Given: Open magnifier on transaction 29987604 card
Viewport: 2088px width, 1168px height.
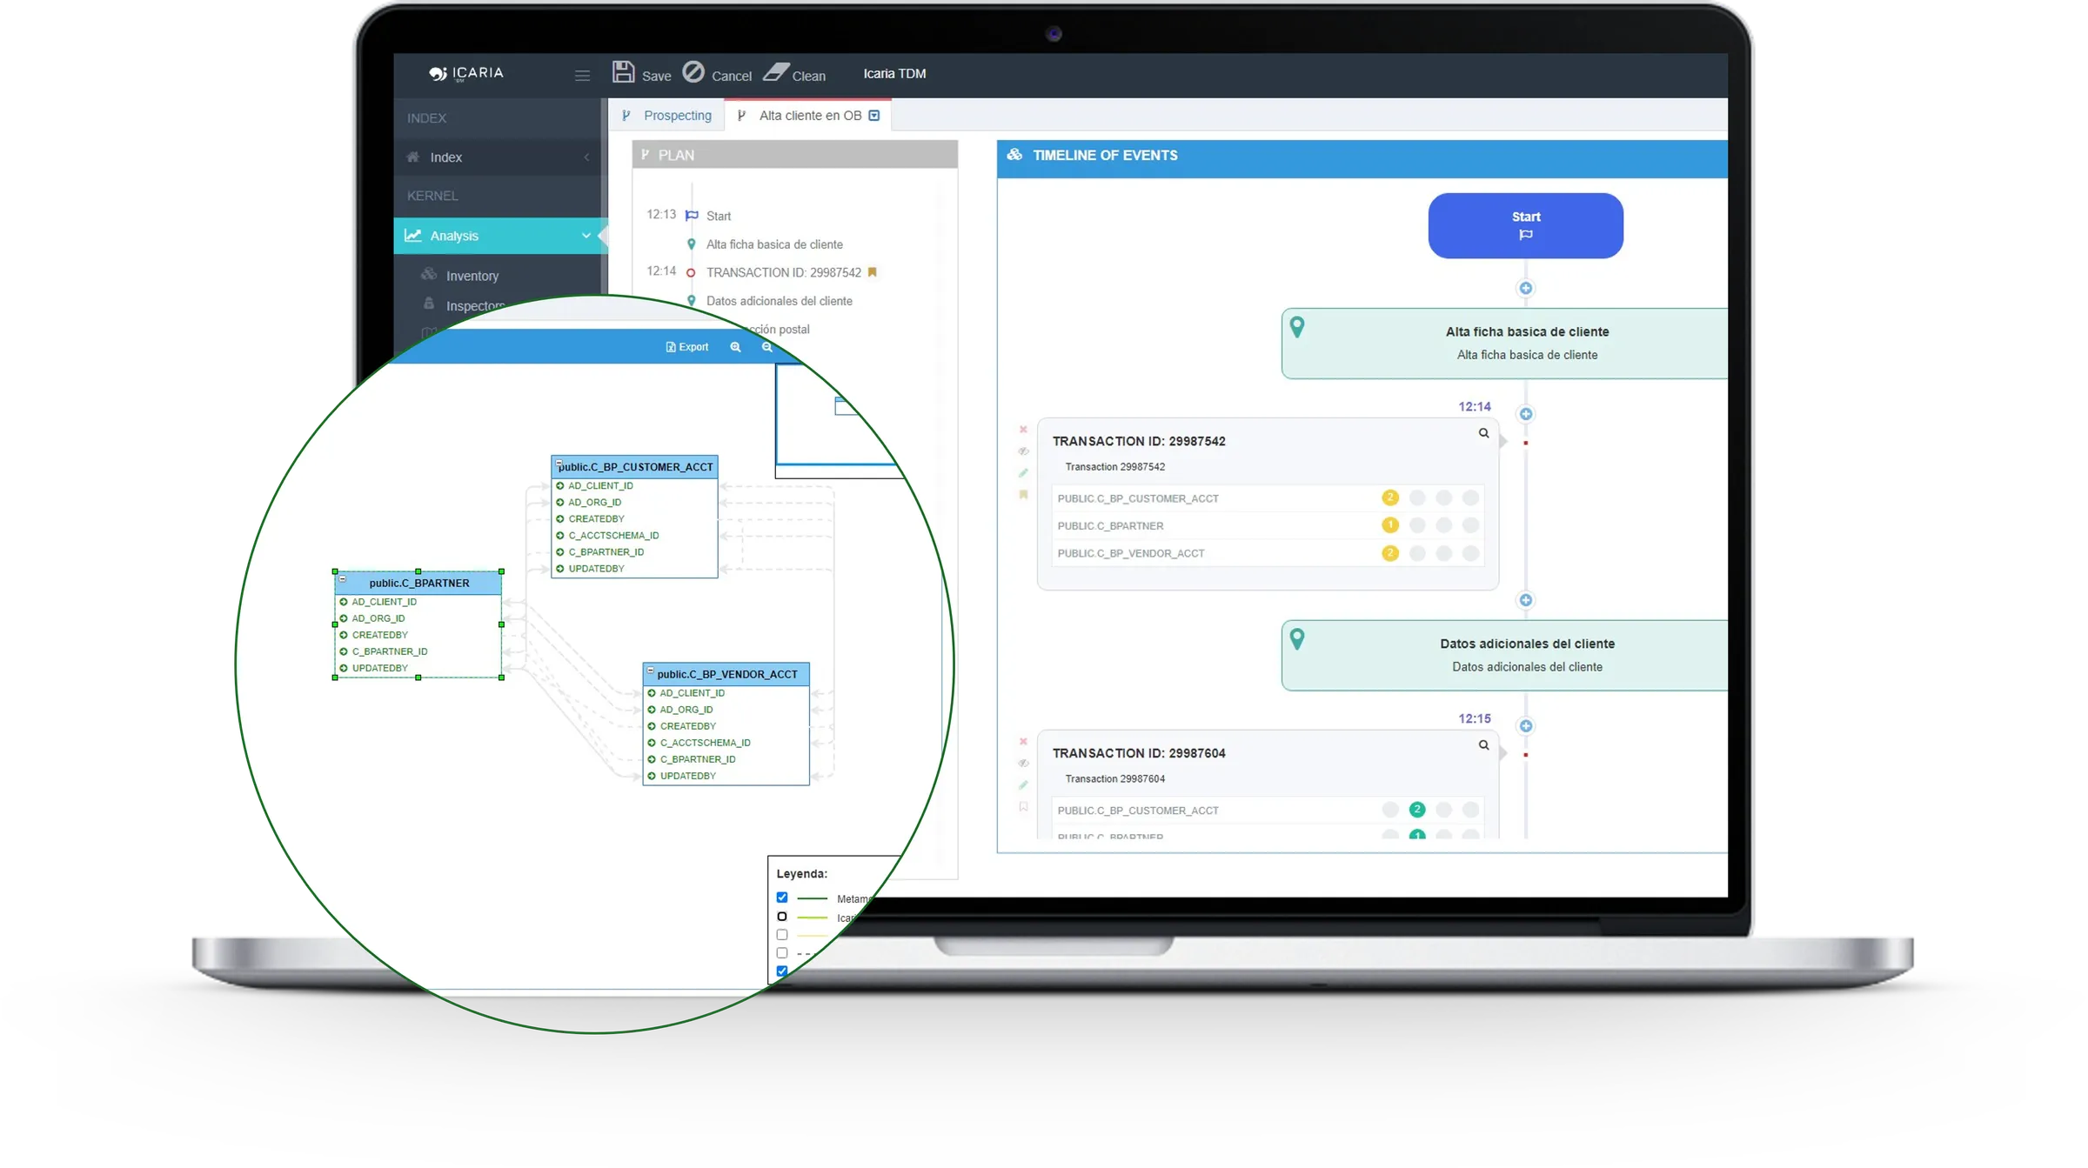Looking at the screenshot, I should click(x=1483, y=745).
